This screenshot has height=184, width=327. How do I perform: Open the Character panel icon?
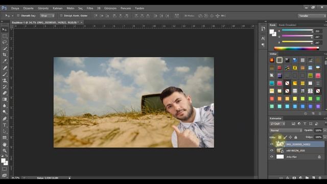(263, 38)
